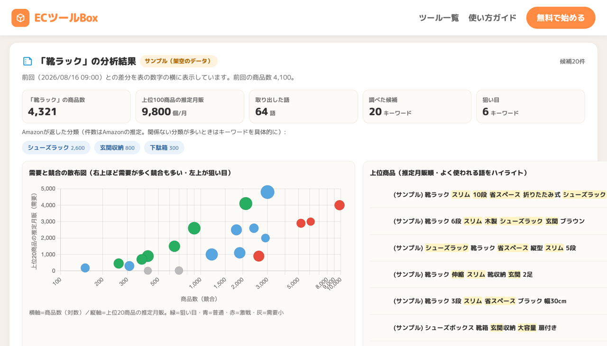Click the 「靴ラック」の商品数 4,321 card

coord(76,107)
